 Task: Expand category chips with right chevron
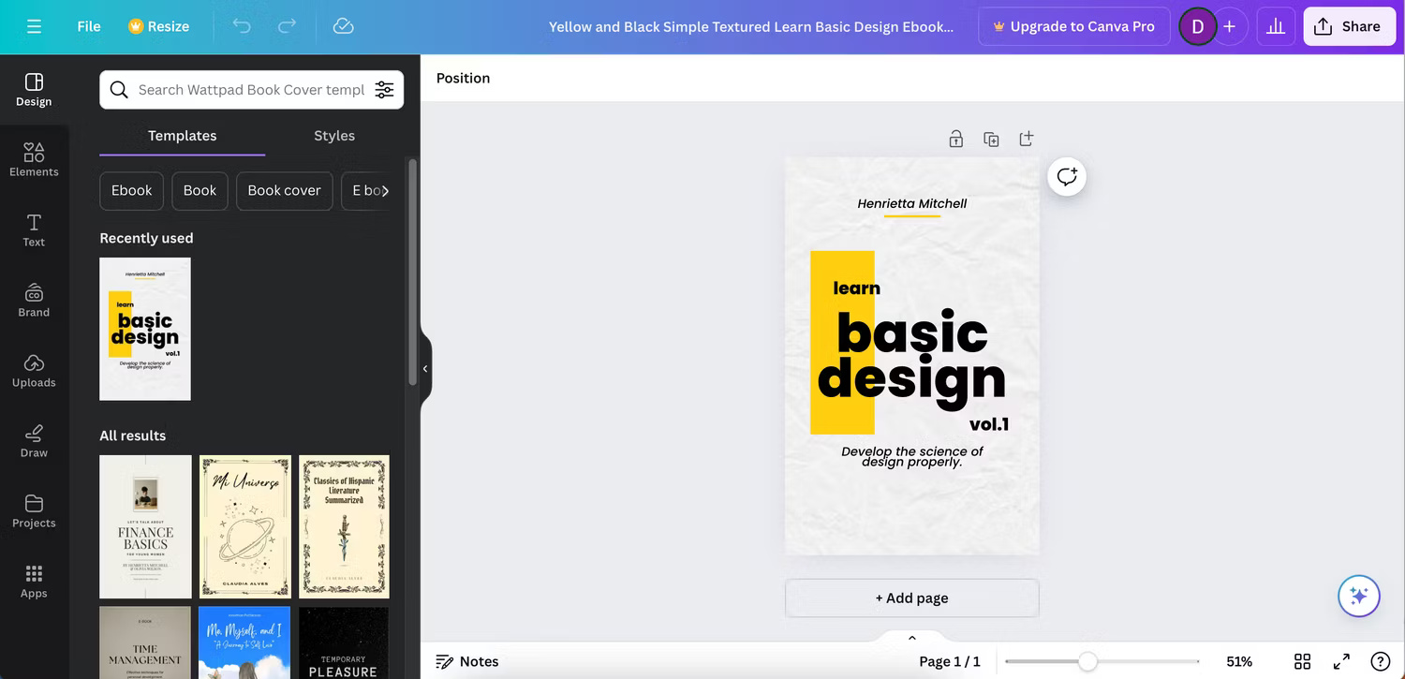pos(384,191)
